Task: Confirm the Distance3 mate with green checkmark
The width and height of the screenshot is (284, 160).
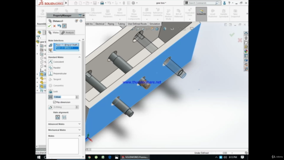Action: click(x=49, y=26)
